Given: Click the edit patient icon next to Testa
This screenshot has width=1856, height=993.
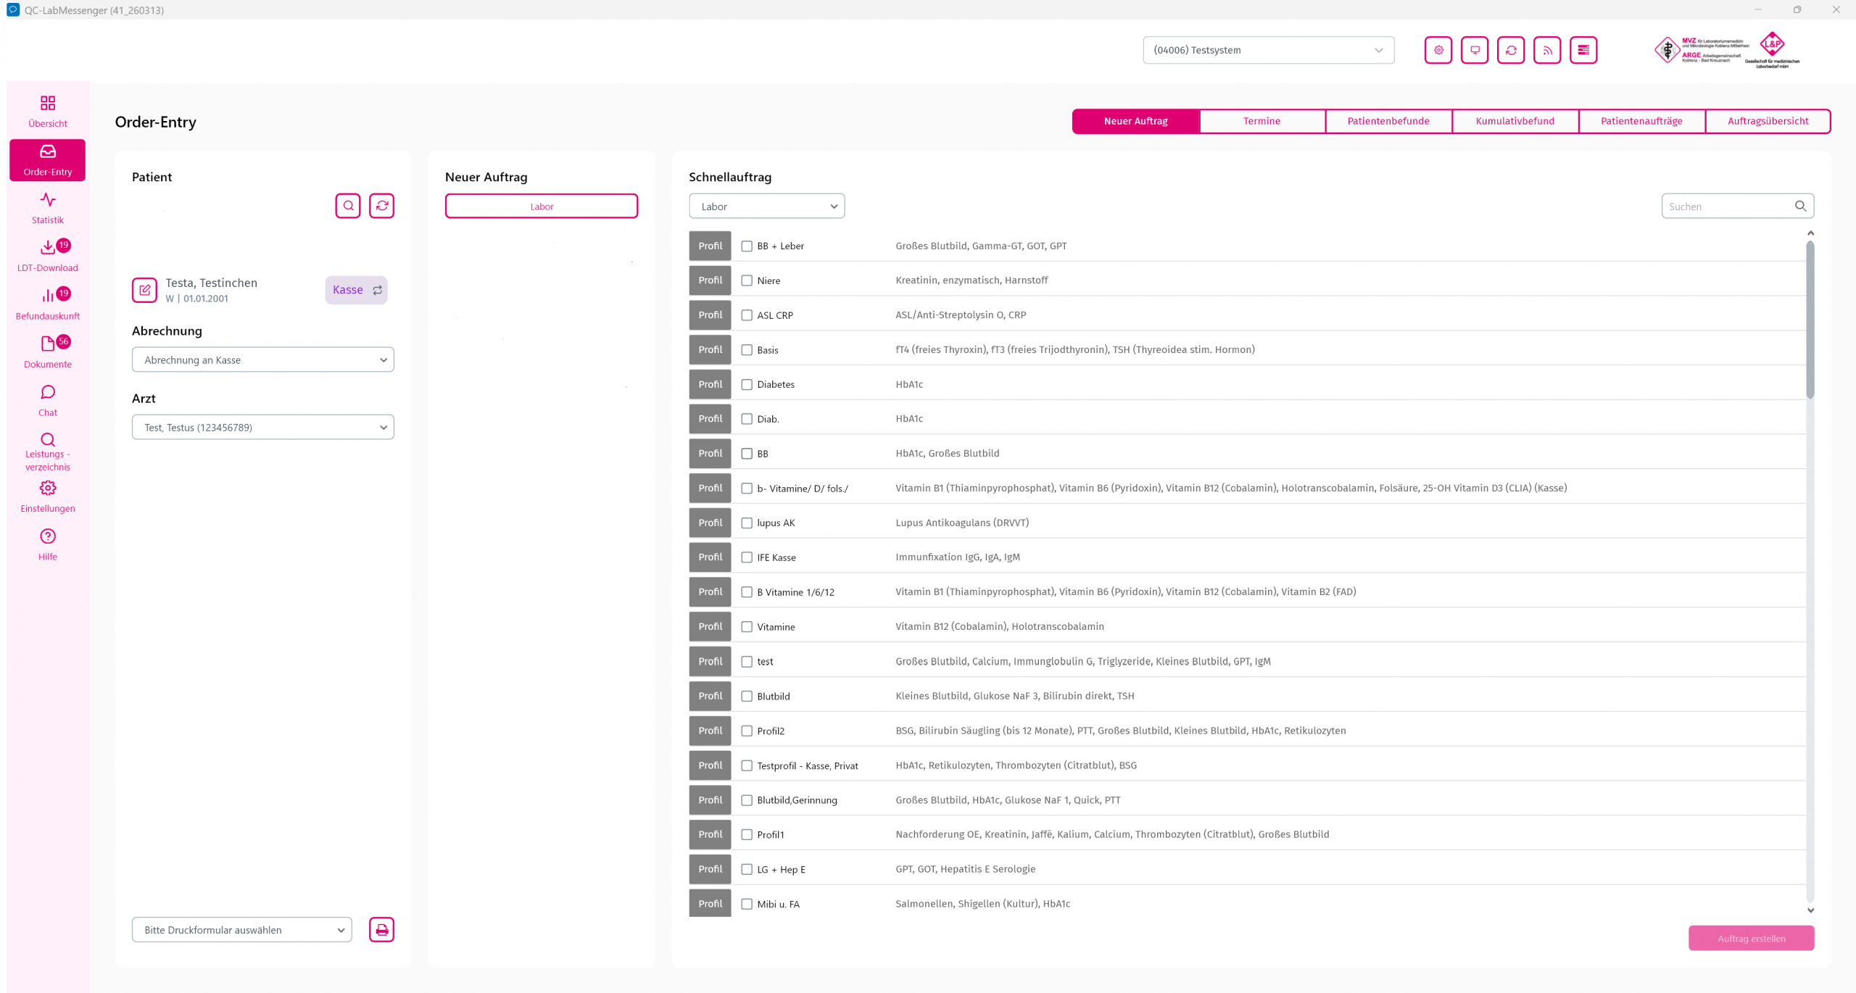Looking at the screenshot, I should coord(144,290).
